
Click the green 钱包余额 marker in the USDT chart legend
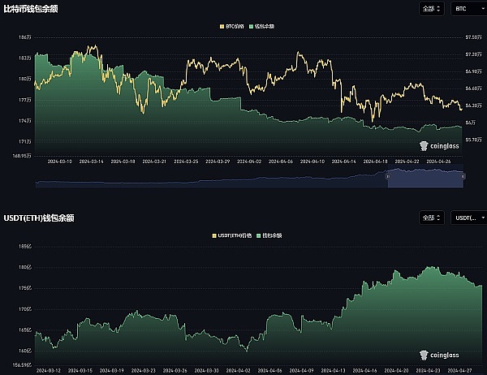(x=257, y=235)
